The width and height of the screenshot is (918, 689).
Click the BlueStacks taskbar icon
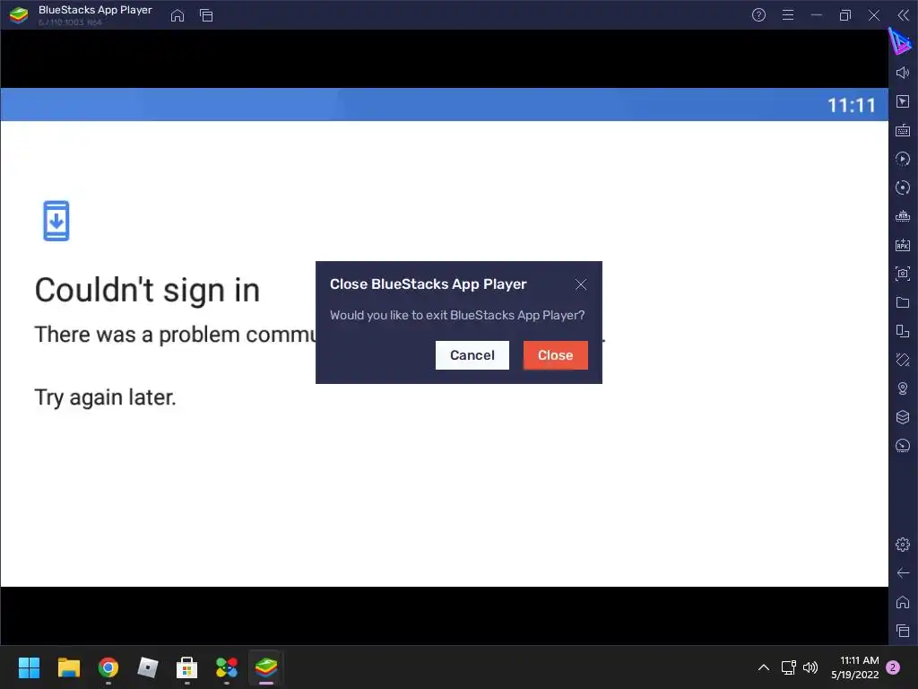265,667
